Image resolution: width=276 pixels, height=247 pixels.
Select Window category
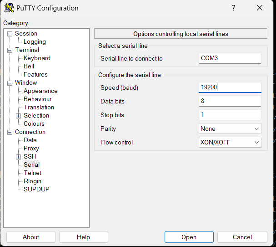[x=26, y=83]
